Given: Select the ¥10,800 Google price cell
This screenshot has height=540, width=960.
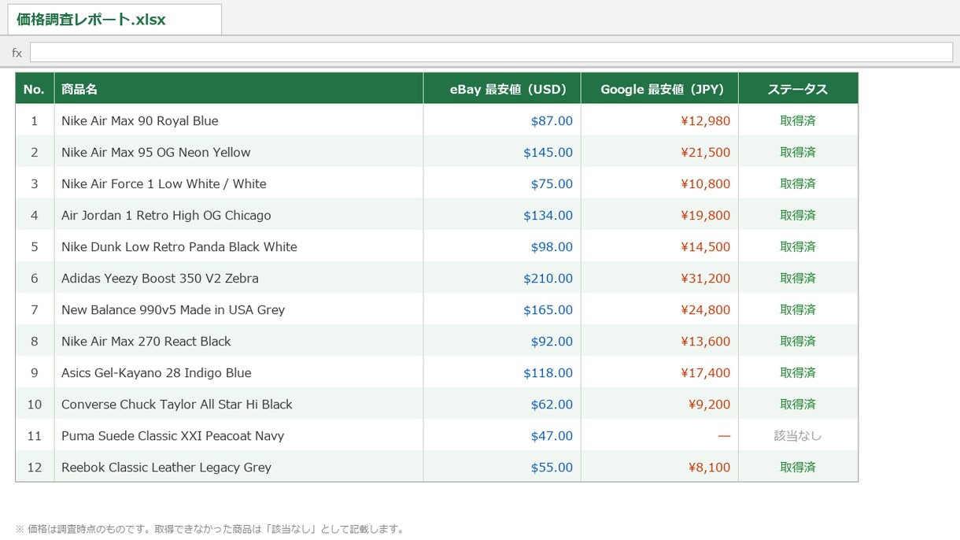Looking at the screenshot, I should pos(659,183).
